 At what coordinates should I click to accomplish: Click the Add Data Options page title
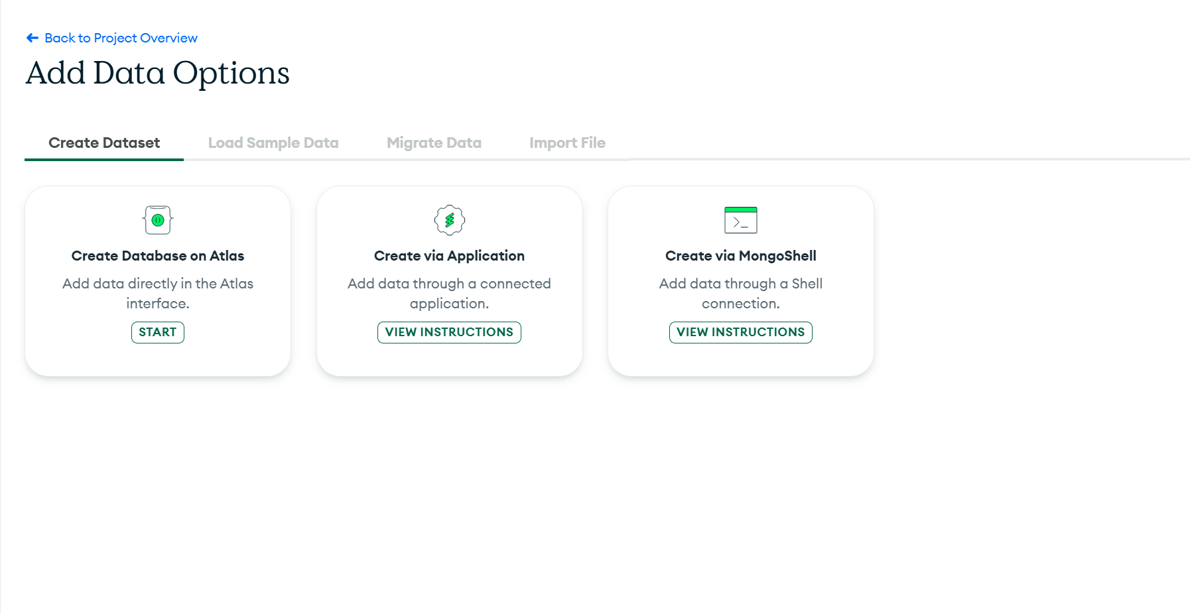[x=158, y=73]
